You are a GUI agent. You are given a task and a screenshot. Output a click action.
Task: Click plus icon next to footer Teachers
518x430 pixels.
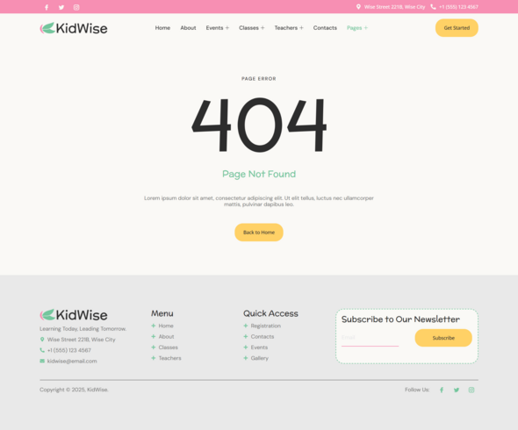154,358
